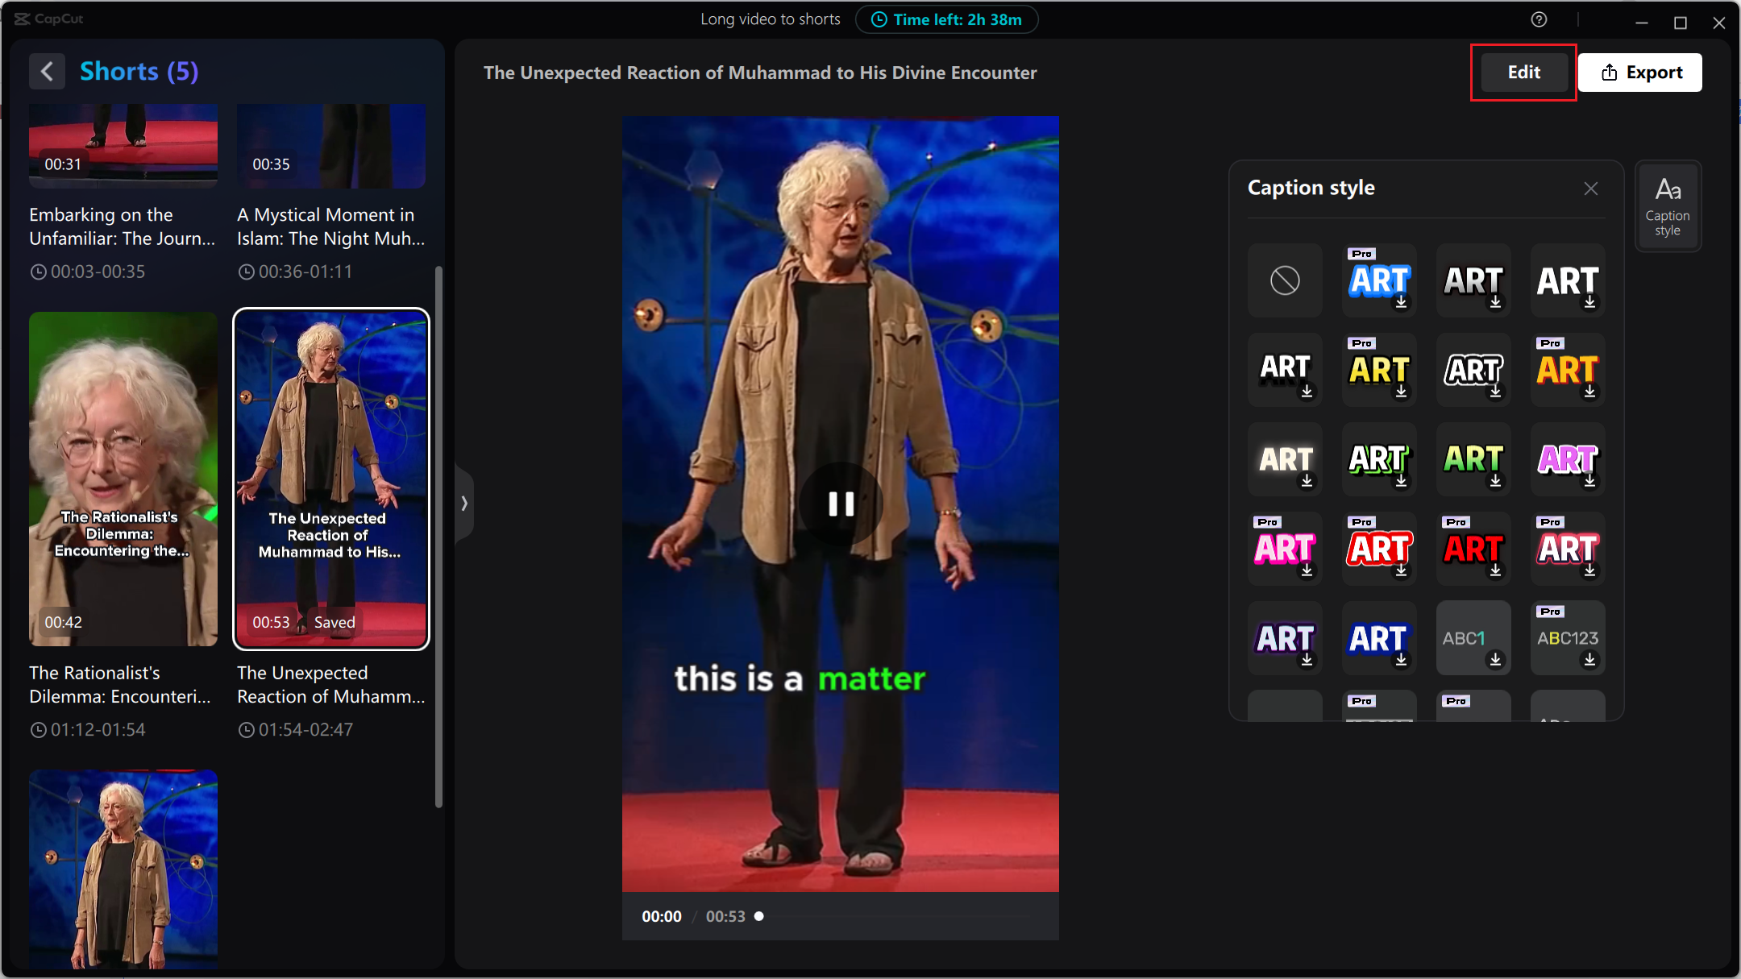Export the current short

(x=1640, y=73)
